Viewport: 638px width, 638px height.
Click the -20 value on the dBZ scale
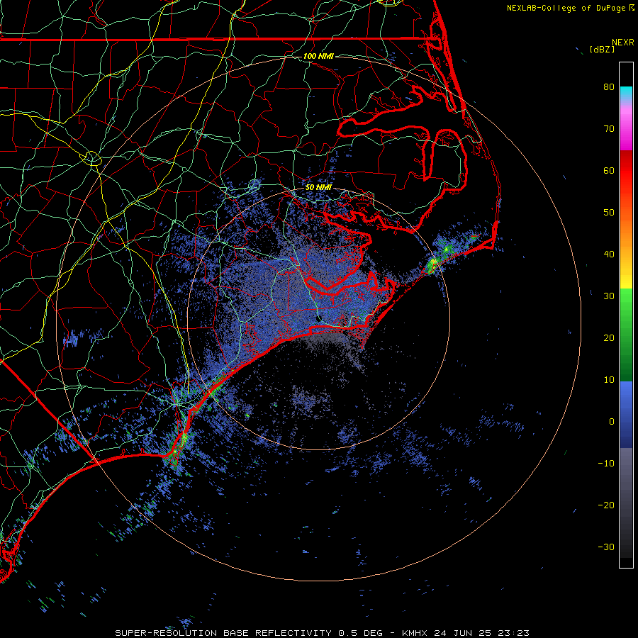coord(606,505)
